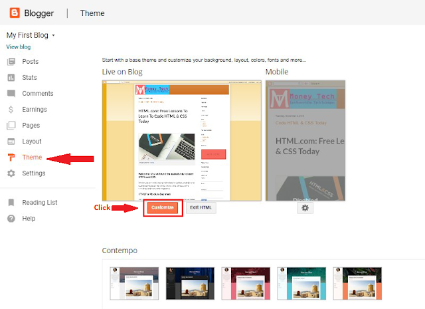
Task: Open the Layout menu item
Action: coord(32,142)
